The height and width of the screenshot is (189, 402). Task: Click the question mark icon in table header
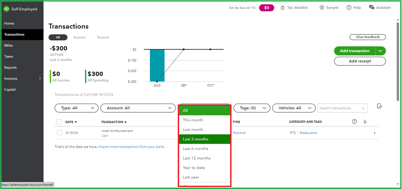point(354,122)
